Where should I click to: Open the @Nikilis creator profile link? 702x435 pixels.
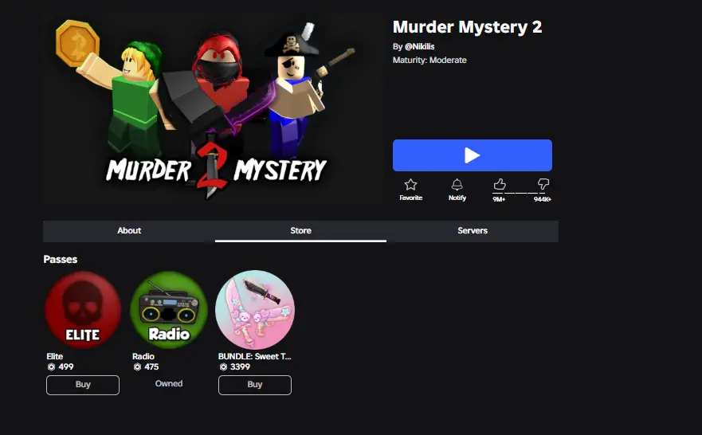419,46
